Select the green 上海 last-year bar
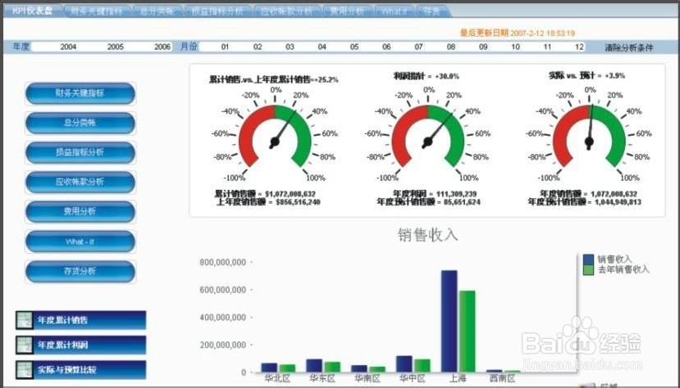 (467, 332)
